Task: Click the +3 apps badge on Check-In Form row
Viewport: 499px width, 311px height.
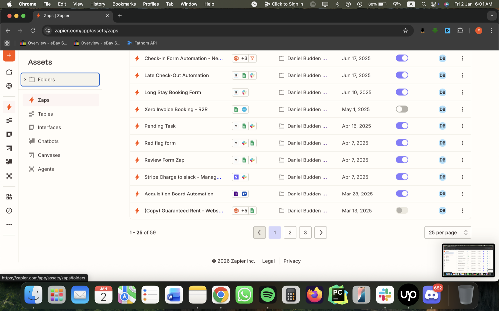Action: (x=244, y=58)
